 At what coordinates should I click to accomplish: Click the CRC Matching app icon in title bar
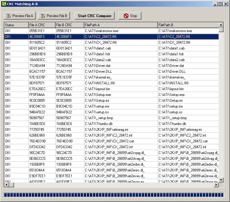[x=4, y=4]
